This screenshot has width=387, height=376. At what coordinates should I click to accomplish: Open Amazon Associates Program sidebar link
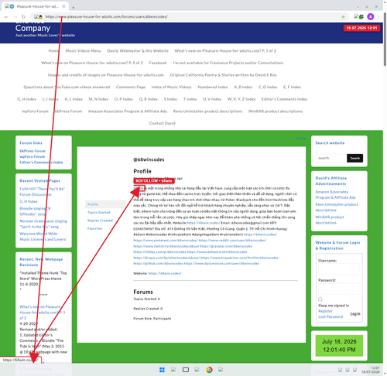click(335, 195)
